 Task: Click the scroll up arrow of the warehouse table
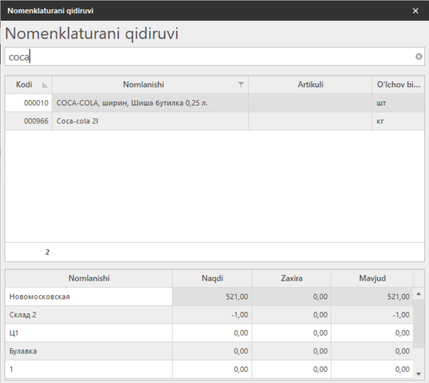[418, 294]
